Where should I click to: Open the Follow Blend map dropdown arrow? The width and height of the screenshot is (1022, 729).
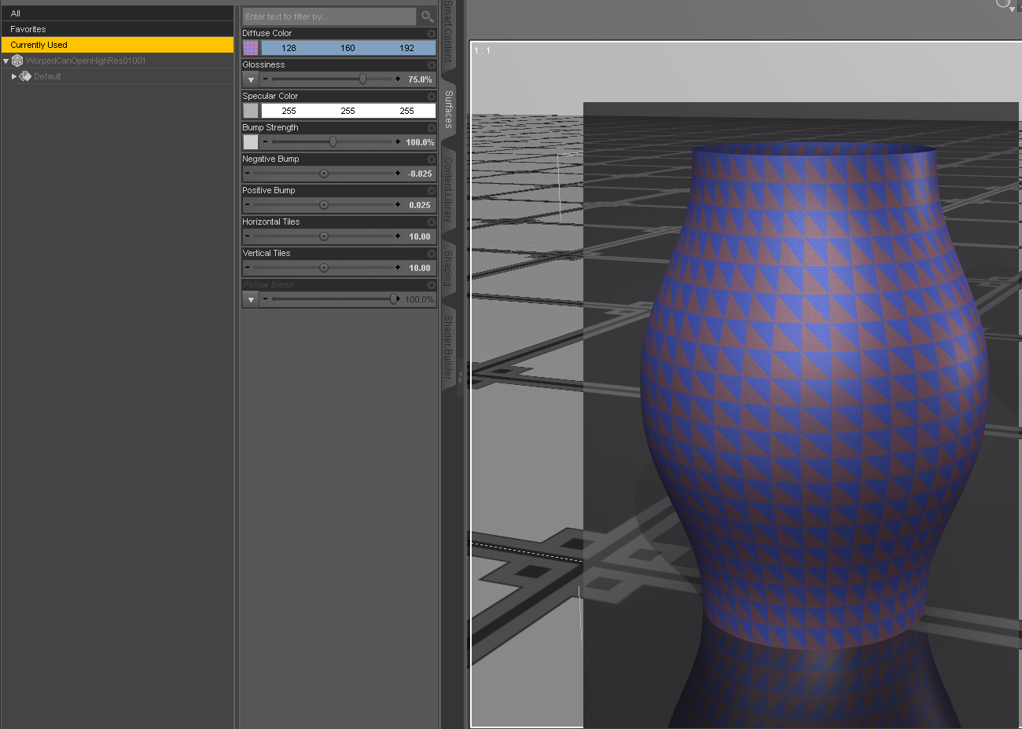click(251, 299)
